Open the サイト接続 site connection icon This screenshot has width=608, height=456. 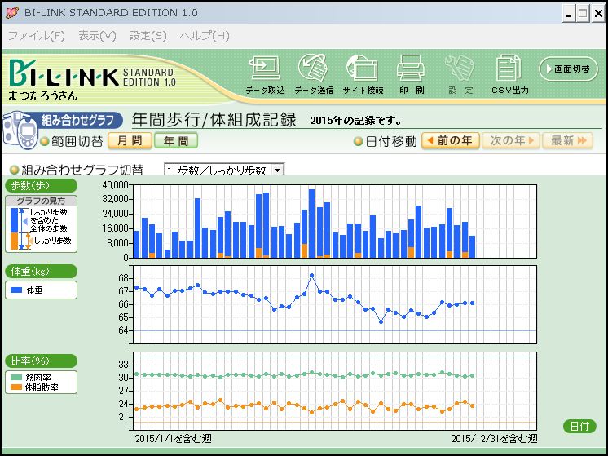[x=362, y=69]
